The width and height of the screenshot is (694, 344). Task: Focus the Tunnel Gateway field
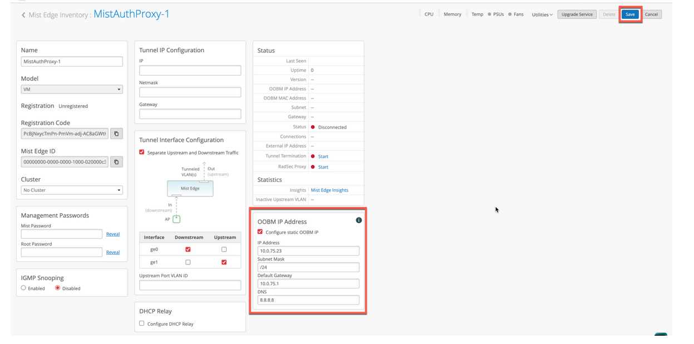point(190,114)
